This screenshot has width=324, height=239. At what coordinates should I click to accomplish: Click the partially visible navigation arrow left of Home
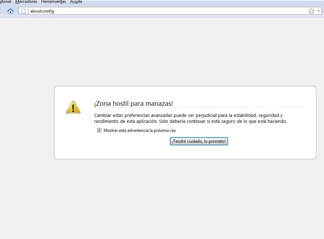click(1, 11)
